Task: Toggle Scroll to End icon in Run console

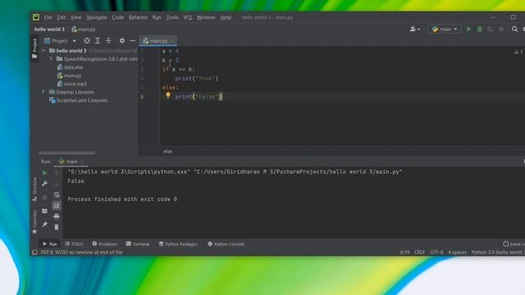Action: point(57,206)
